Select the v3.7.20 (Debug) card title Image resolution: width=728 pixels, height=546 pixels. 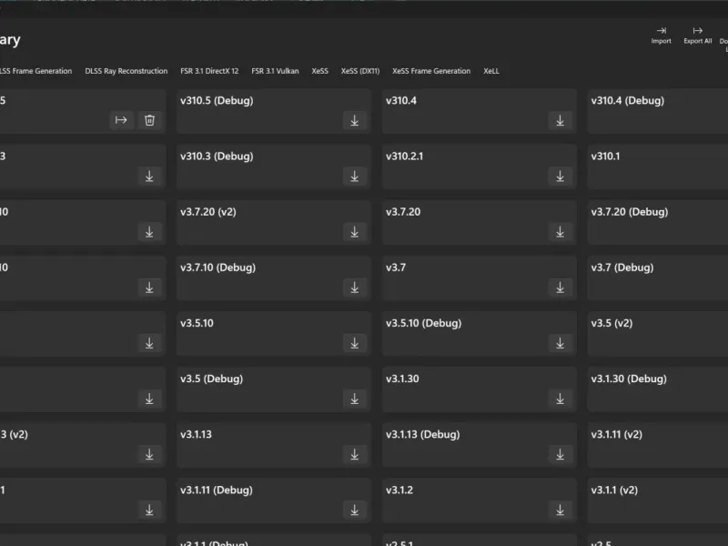tap(629, 212)
